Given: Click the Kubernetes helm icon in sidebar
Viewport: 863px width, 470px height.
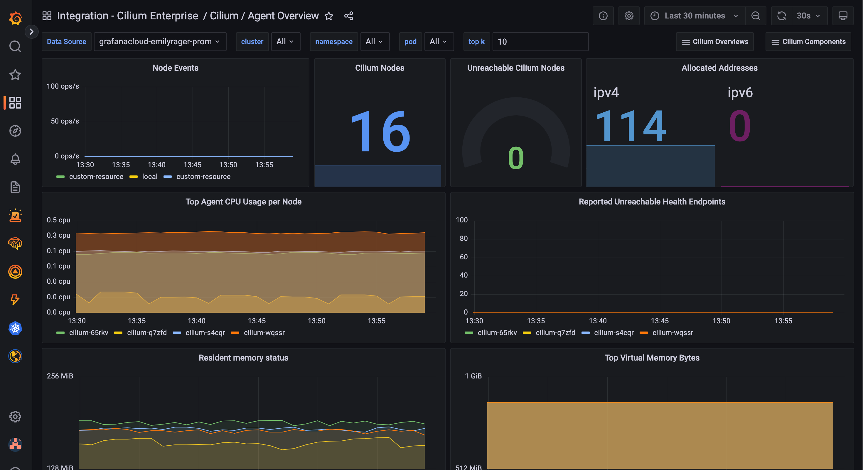Looking at the screenshot, I should click(15, 328).
